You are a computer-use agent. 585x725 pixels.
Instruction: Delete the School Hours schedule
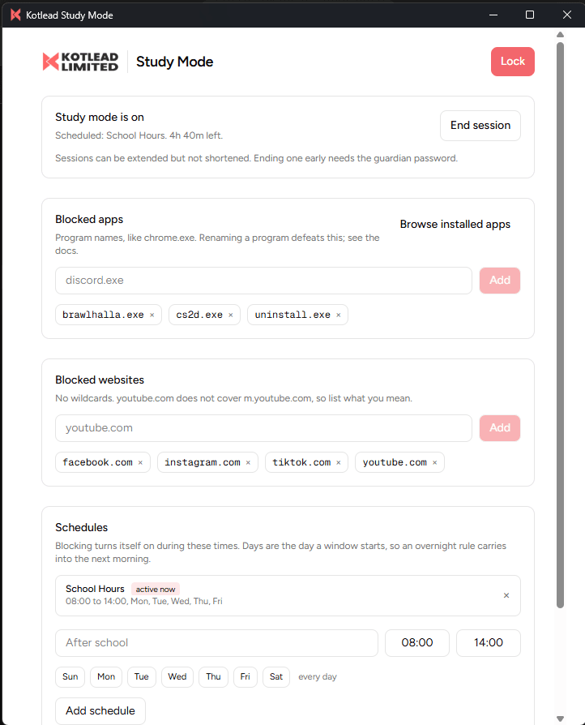(x=506, y=595)
